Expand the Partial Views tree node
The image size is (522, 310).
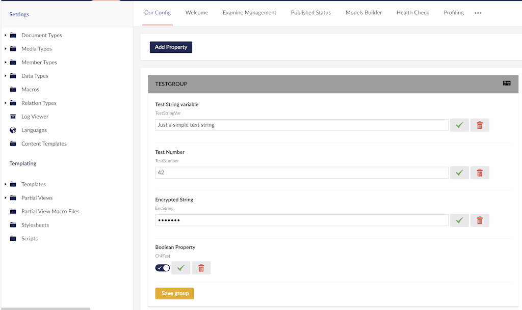coord(5,198)
